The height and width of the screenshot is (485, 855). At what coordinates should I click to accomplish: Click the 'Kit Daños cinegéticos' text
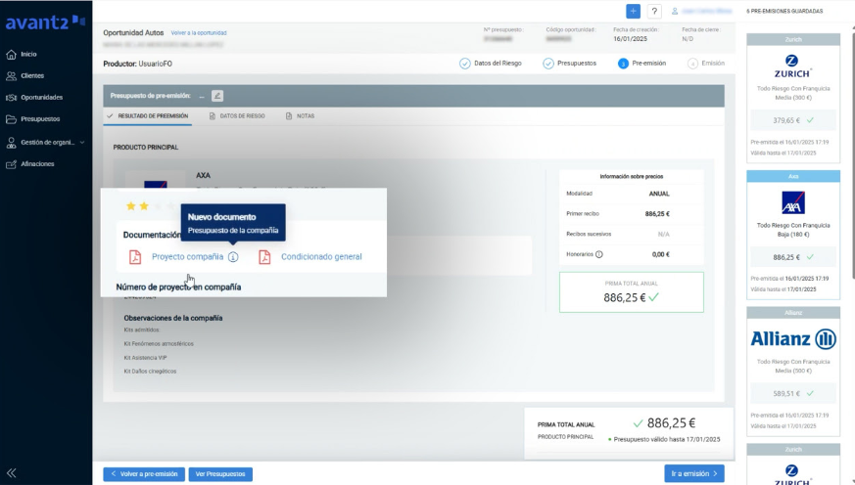(150, 372)
